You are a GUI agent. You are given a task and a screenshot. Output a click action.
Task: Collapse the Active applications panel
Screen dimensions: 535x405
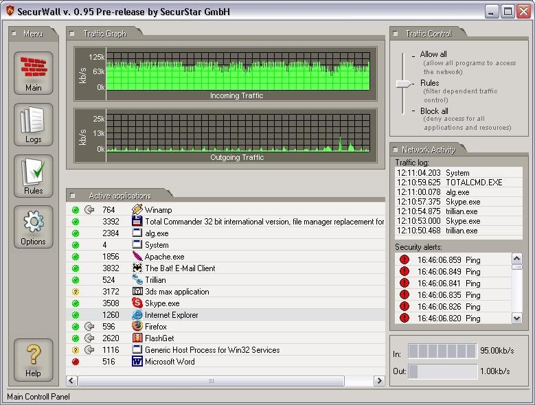tap(72, 196)
